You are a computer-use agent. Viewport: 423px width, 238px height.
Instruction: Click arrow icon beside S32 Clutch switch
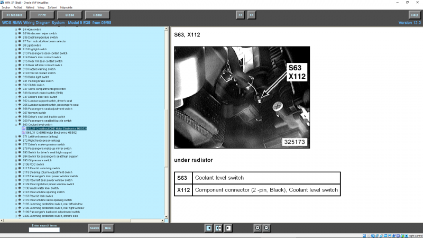tap(20, 85)
